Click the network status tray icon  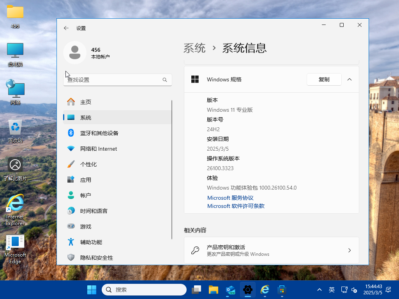(344, 290)
